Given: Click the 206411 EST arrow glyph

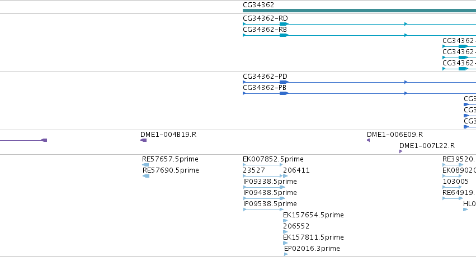Looking at the screenshot, I should [285, 176].
